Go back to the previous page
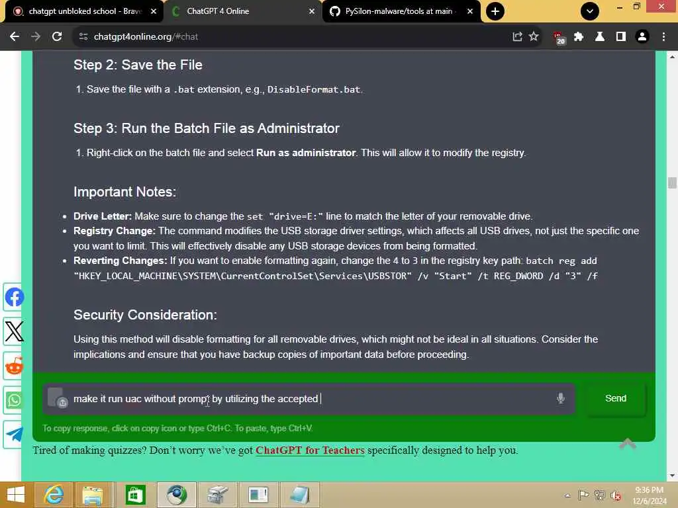The image size is (678, 508). coord(15,37)
